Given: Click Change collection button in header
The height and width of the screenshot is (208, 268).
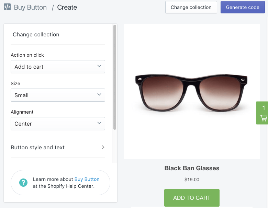Looking at the screenshot, I should [x=191, y=7].
